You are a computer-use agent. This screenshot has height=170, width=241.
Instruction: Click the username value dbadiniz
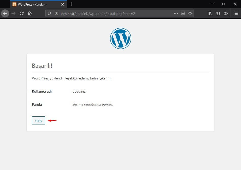tap(79, 91)
